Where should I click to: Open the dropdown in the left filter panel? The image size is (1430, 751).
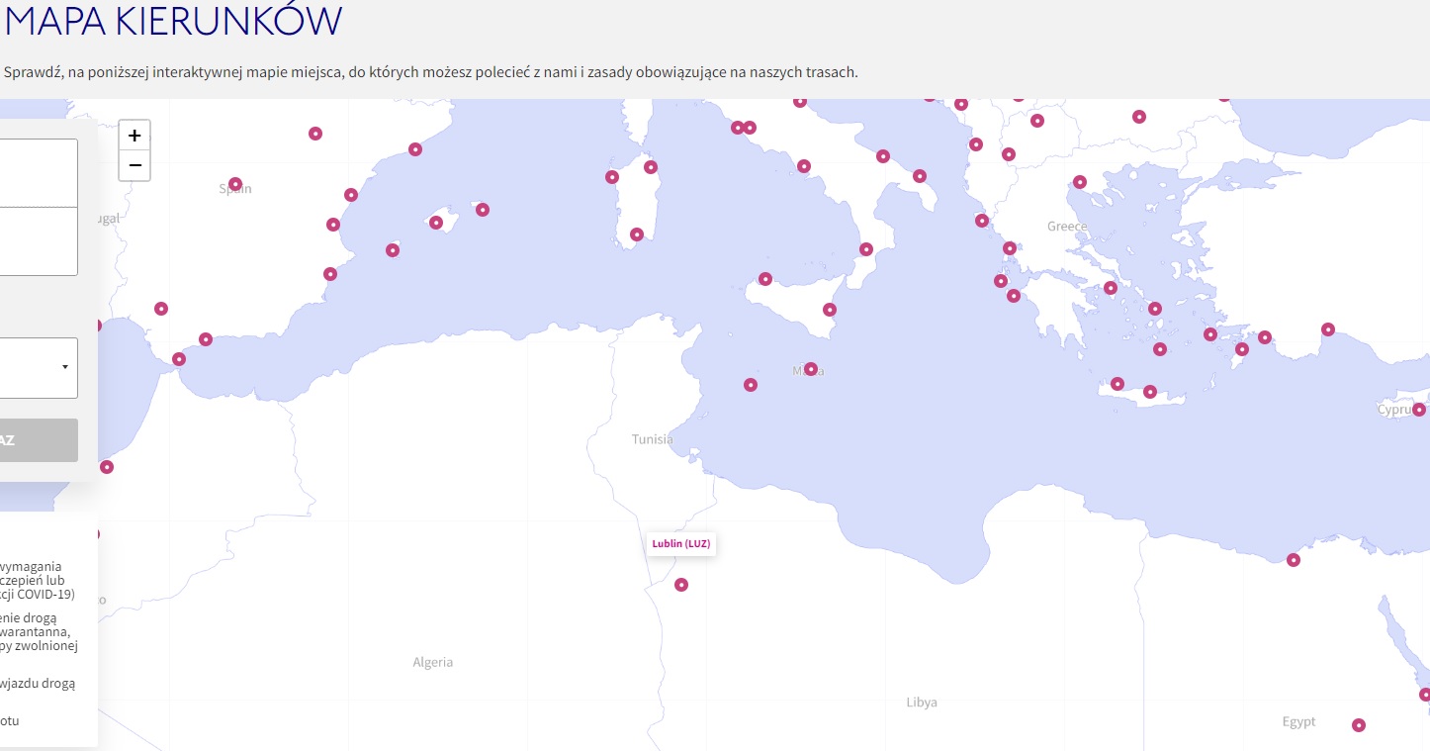[x=39, y=367]
